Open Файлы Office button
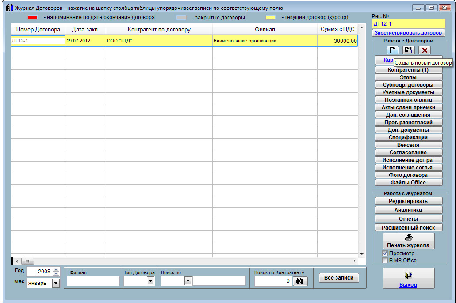The width and height of the screenshot is (456, 303). tap(408, 183)
